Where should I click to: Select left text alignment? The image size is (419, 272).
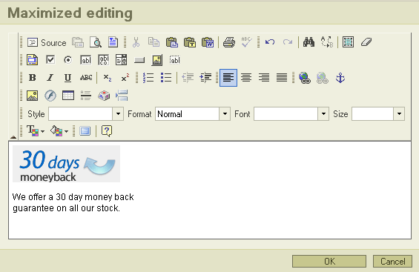coord(228,78)
